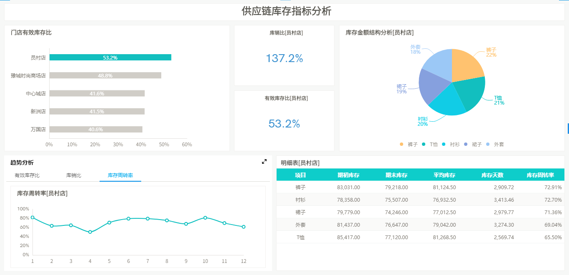Select the 万国店 bar at 40.6%
Viewport: 569px width, 275px height.
(96, 129)
